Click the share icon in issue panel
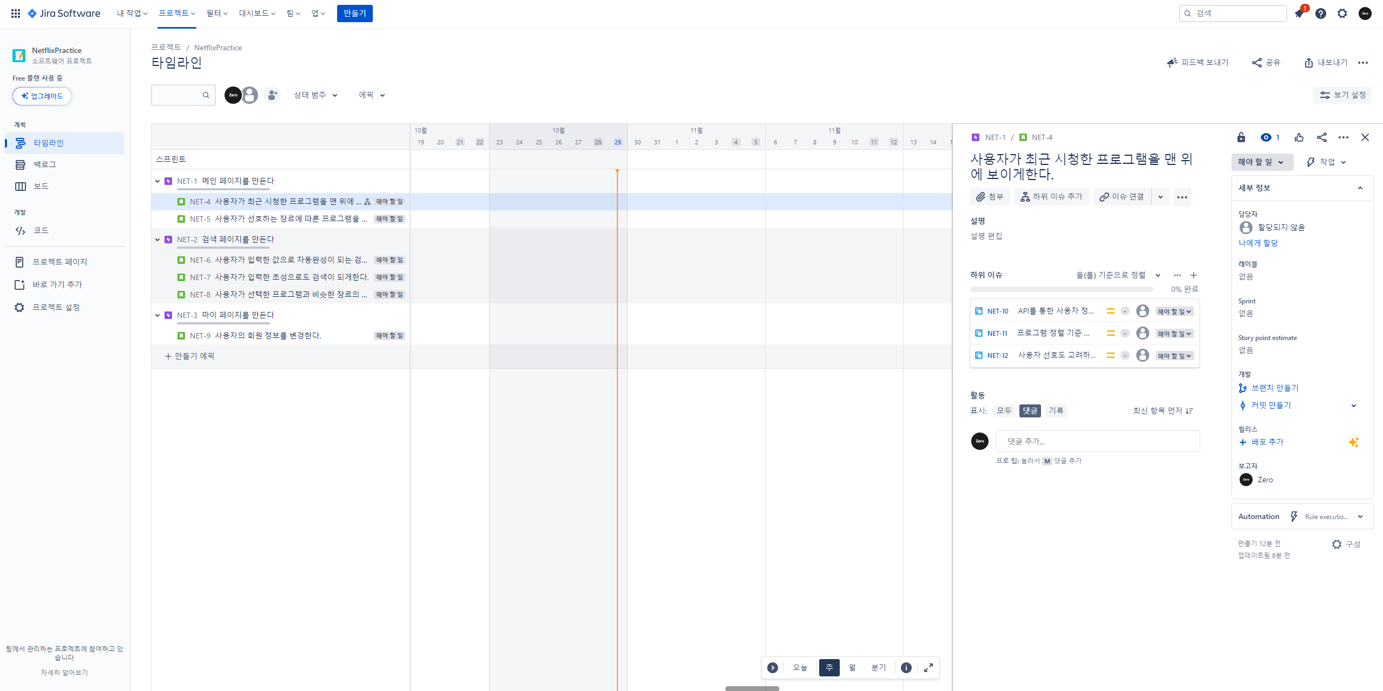The width and height of the screenshot is (1383, 691). click(1322, 137)
